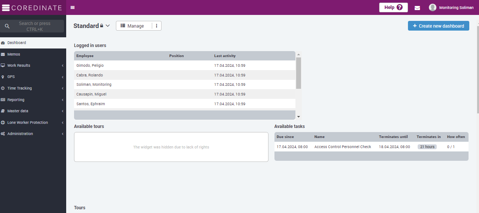Expand the Administration submenu arrow
Image resolution: width=479 pixels, height=213 pixels.
pos(62,134)
